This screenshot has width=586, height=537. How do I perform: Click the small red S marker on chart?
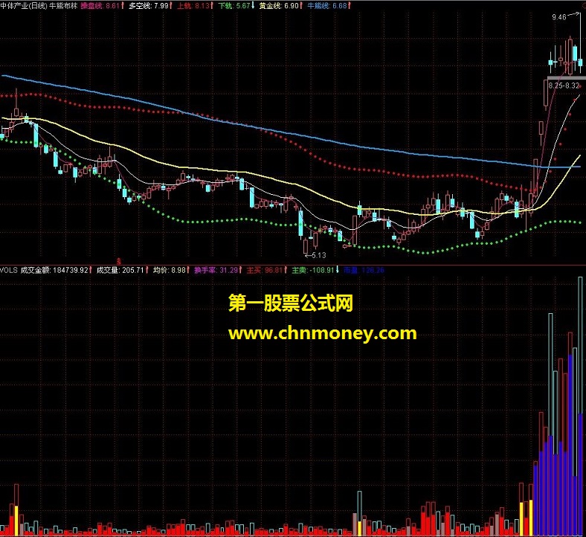coord(119,260)
